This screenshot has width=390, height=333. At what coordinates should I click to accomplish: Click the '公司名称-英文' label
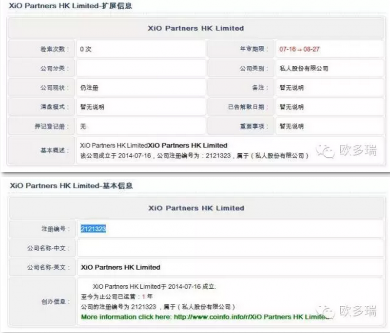pos(48,267)
